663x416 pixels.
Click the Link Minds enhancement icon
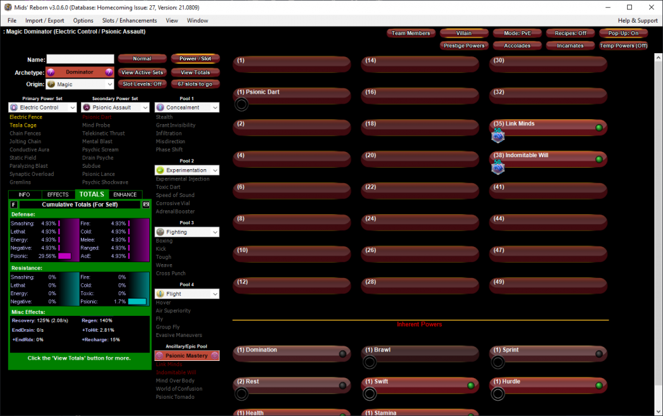497,136
